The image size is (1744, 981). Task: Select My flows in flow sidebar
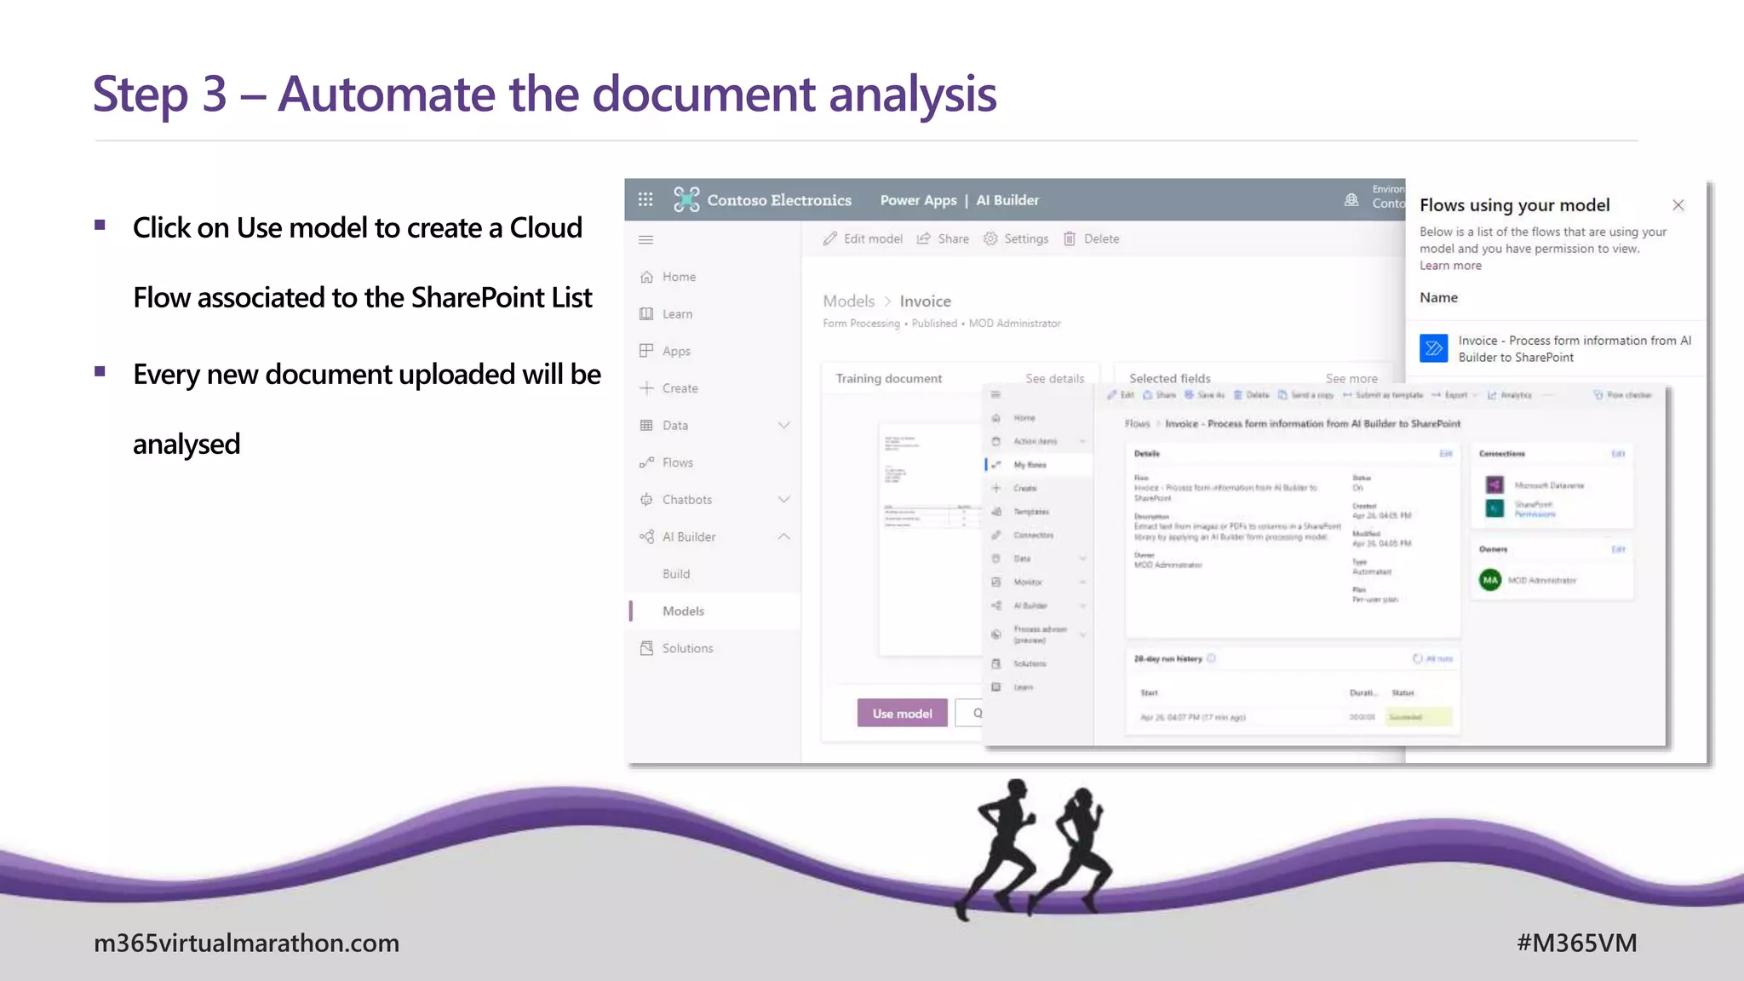pyautogui.click(x=1030, y=465)
